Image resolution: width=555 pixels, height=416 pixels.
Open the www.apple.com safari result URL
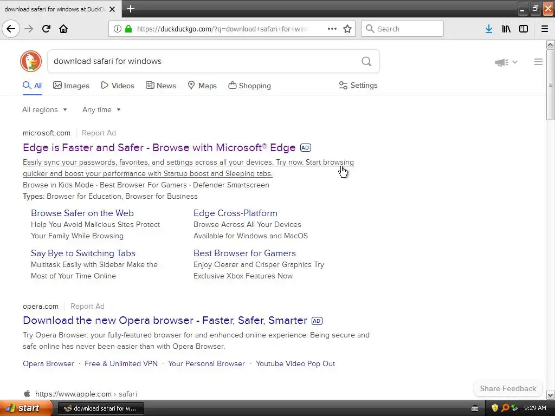86,394
